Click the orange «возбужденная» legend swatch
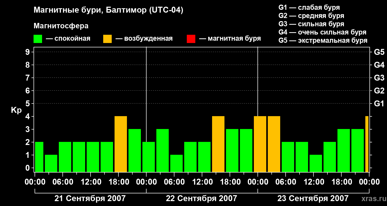387x206 pixels. click(x=108, y=39)
